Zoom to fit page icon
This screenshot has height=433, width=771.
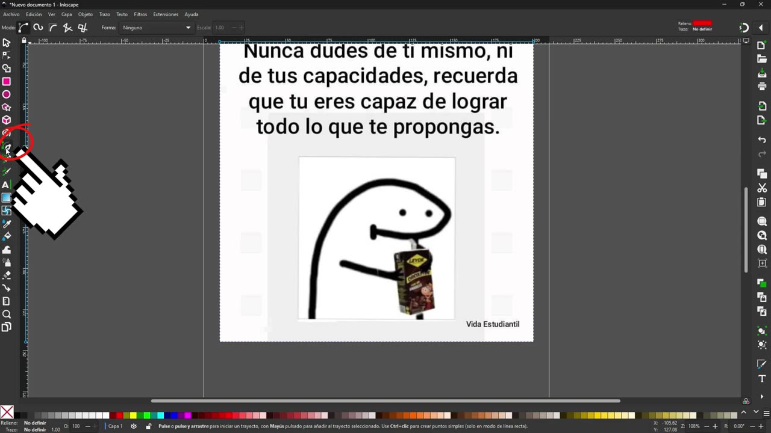pos(762,249)
